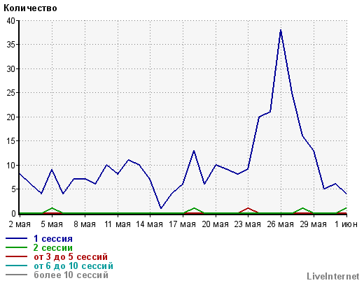Click the teal line swatch in legend
The height and width of the screenshot is (283, 364).
16,266
